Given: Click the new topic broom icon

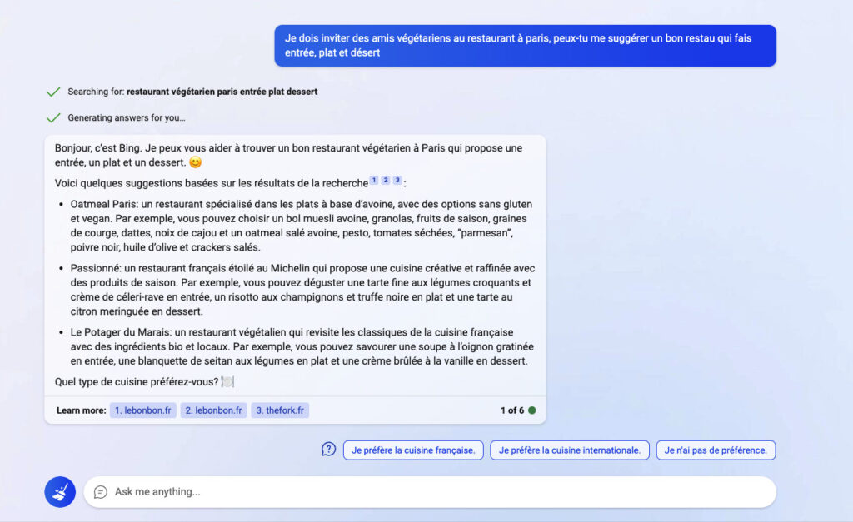Looking at the screenshot, I should (60, 492).
